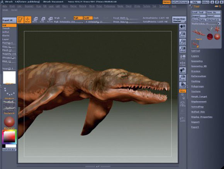
Task: Toggle L.Sym local symmetry button
Action: (x=183, y=64)
